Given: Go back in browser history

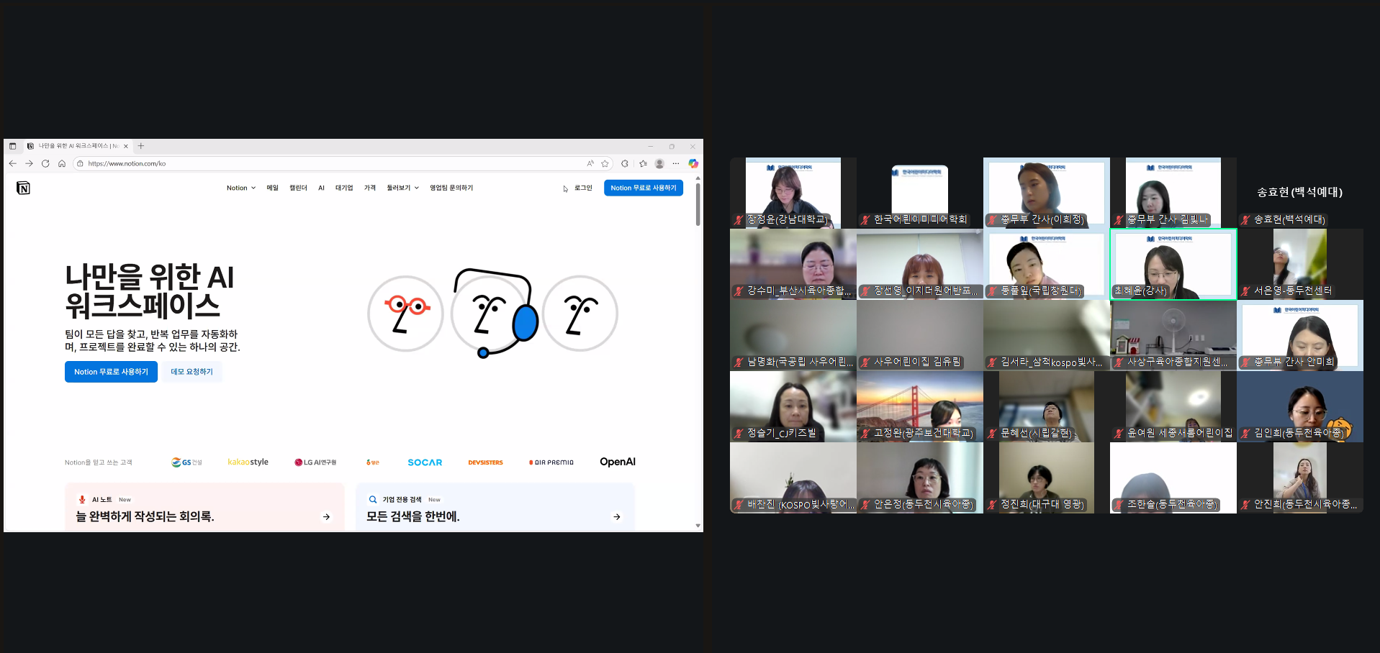Looking at the screenshot, I should tap(13, 163).
